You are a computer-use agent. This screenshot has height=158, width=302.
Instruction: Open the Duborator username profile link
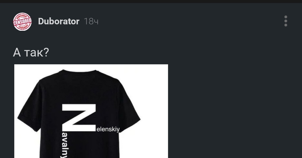click(59, 21)
